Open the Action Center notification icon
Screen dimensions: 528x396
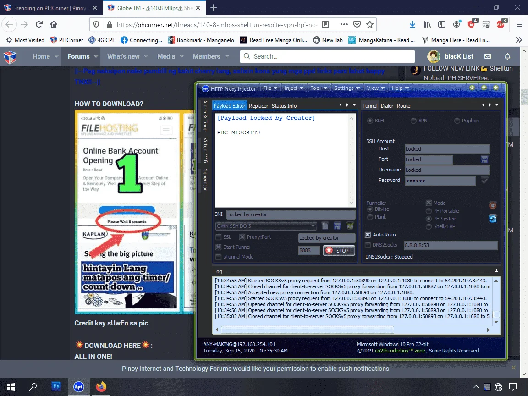point(512,386)
